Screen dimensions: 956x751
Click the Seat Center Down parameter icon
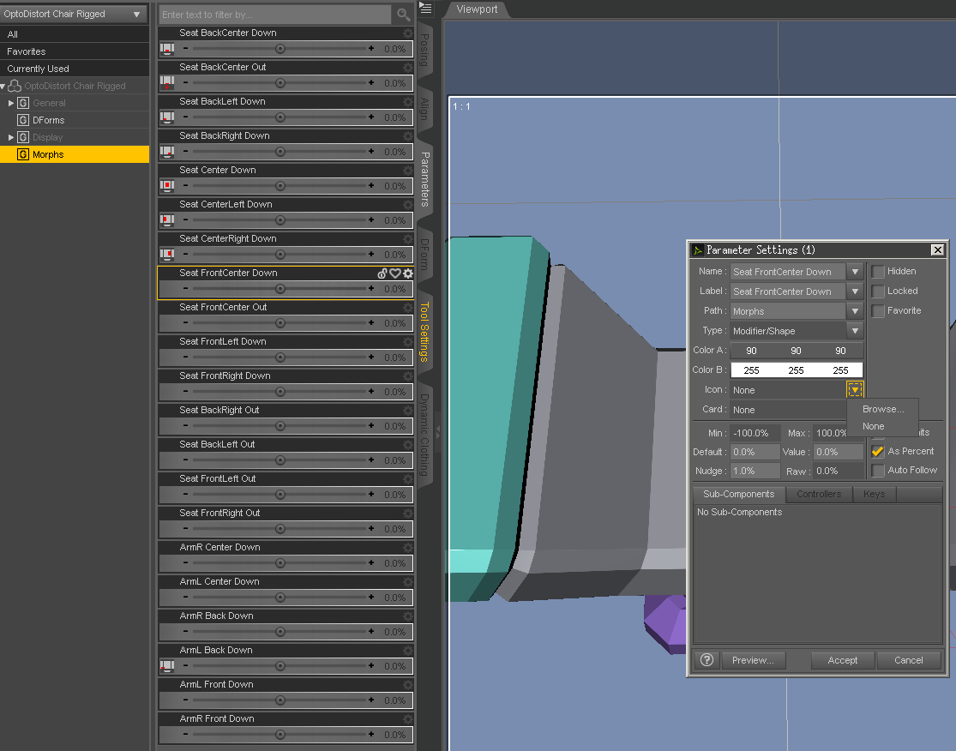(x=166, y=185)
